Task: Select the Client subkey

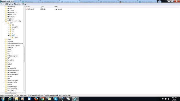Action: pos(16,37)
